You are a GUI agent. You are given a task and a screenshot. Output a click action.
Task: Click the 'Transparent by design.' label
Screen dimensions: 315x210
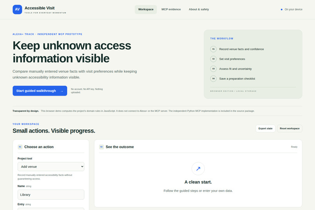click(26, 111)
